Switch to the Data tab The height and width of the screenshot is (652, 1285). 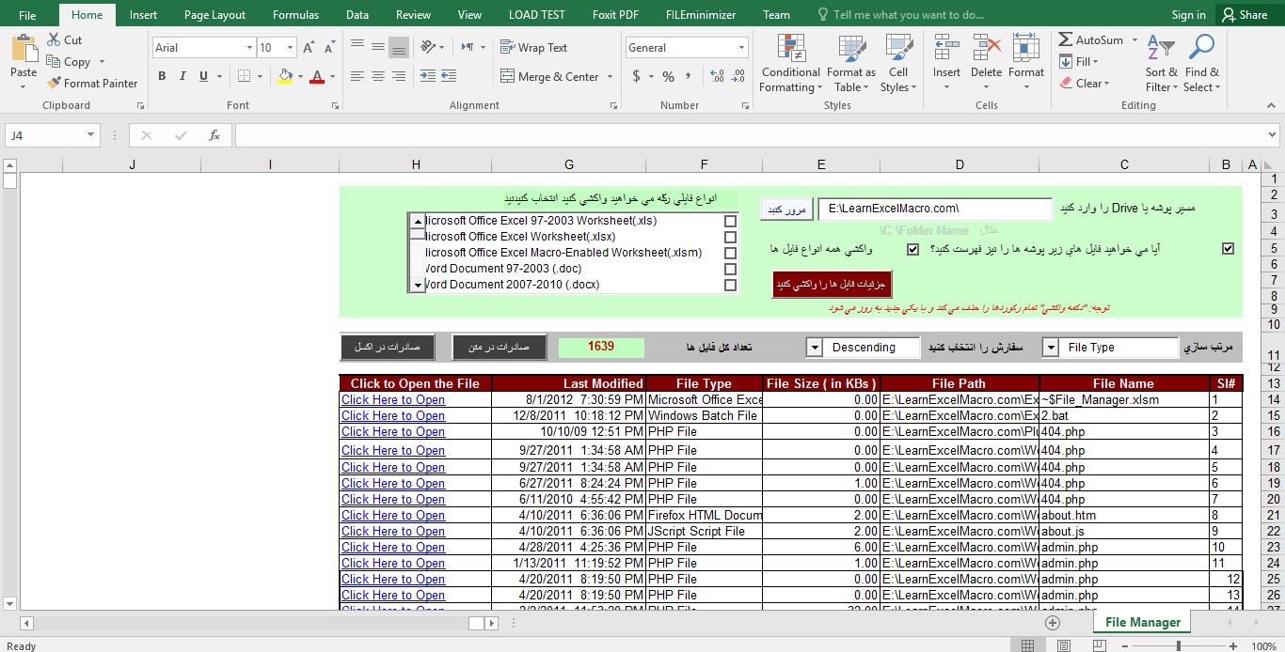[357, 14]
